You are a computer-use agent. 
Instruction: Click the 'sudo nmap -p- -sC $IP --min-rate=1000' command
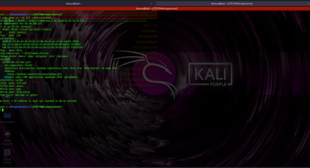26,18
